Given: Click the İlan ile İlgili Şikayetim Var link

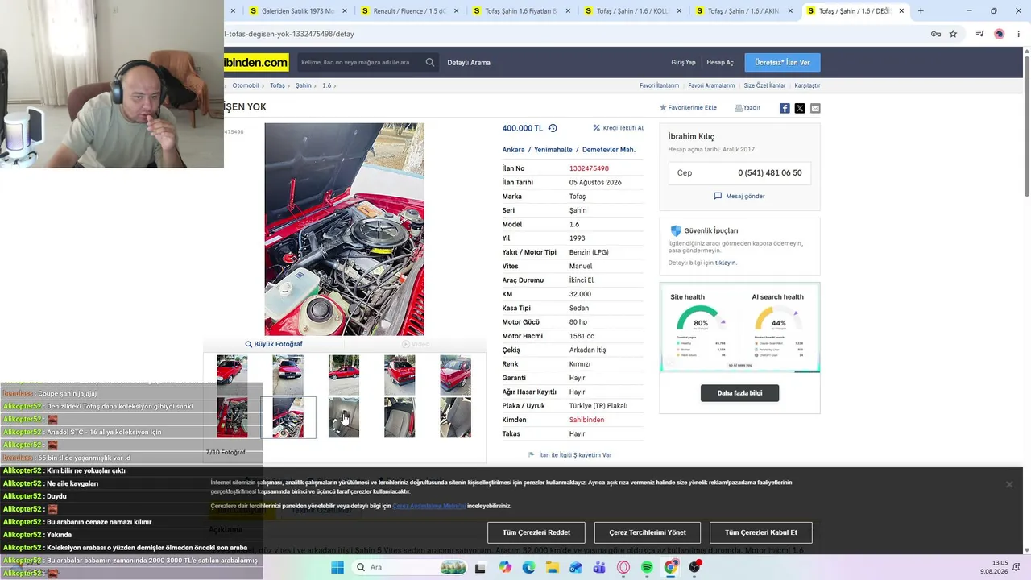Looking at the screenshot, I should coord(570,455).
